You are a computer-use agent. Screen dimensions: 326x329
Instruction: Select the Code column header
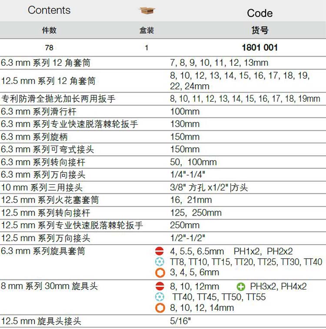(x=259, y=13)
